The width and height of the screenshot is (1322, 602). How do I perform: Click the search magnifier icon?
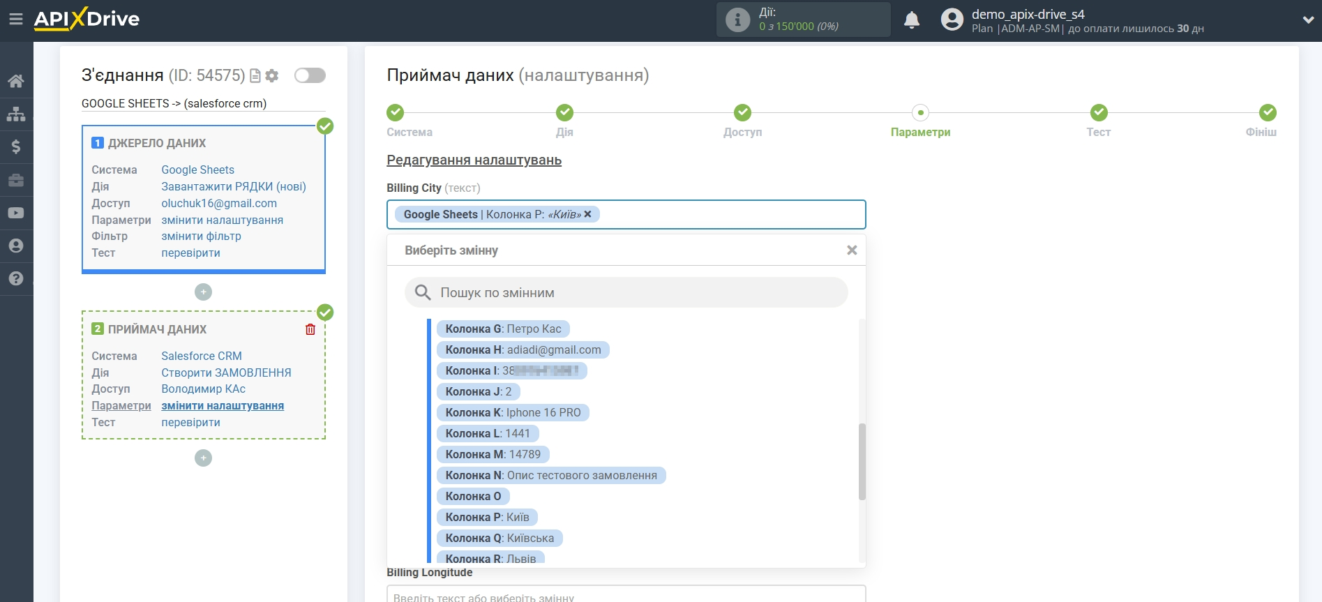pyautogui.click(x=423, y=292)
